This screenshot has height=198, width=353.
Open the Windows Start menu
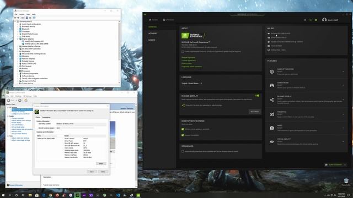click(3, 195)
